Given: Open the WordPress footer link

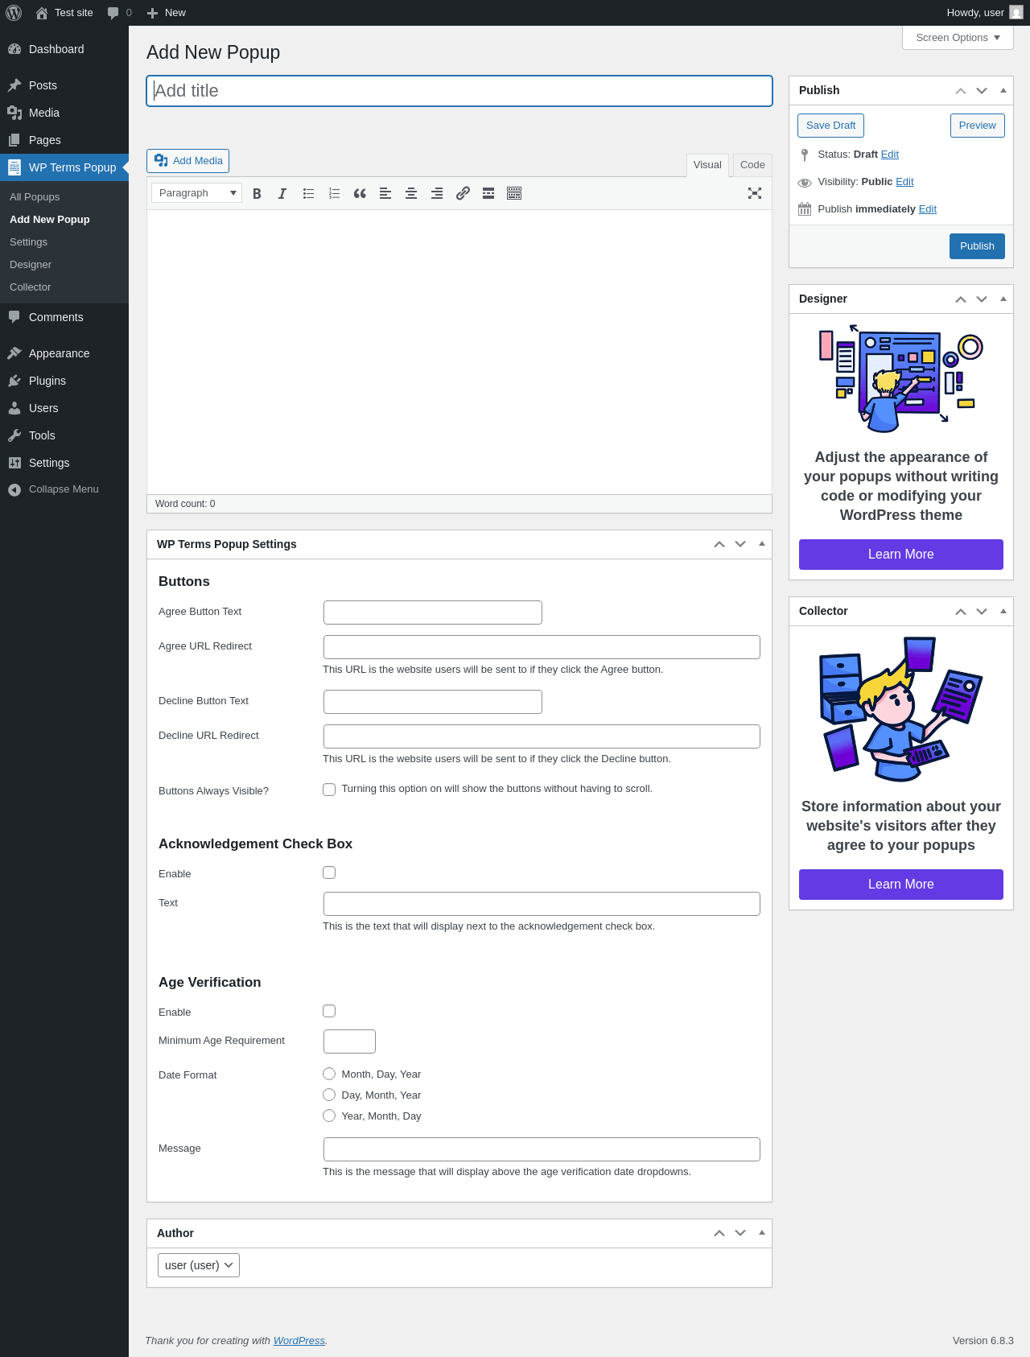Looking at the screenshot, I should pos(299,1341).
